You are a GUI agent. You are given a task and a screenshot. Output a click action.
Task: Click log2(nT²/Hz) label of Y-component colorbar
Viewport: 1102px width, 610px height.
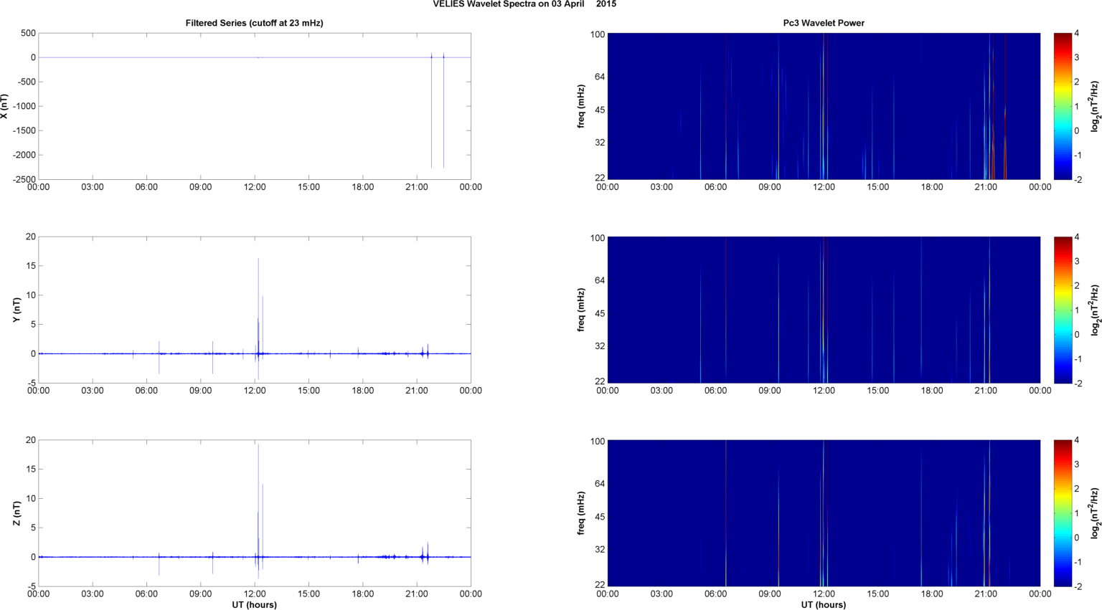(x=1095, y=310)
